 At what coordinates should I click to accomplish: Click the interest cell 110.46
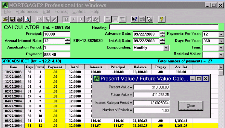(96, 121)
